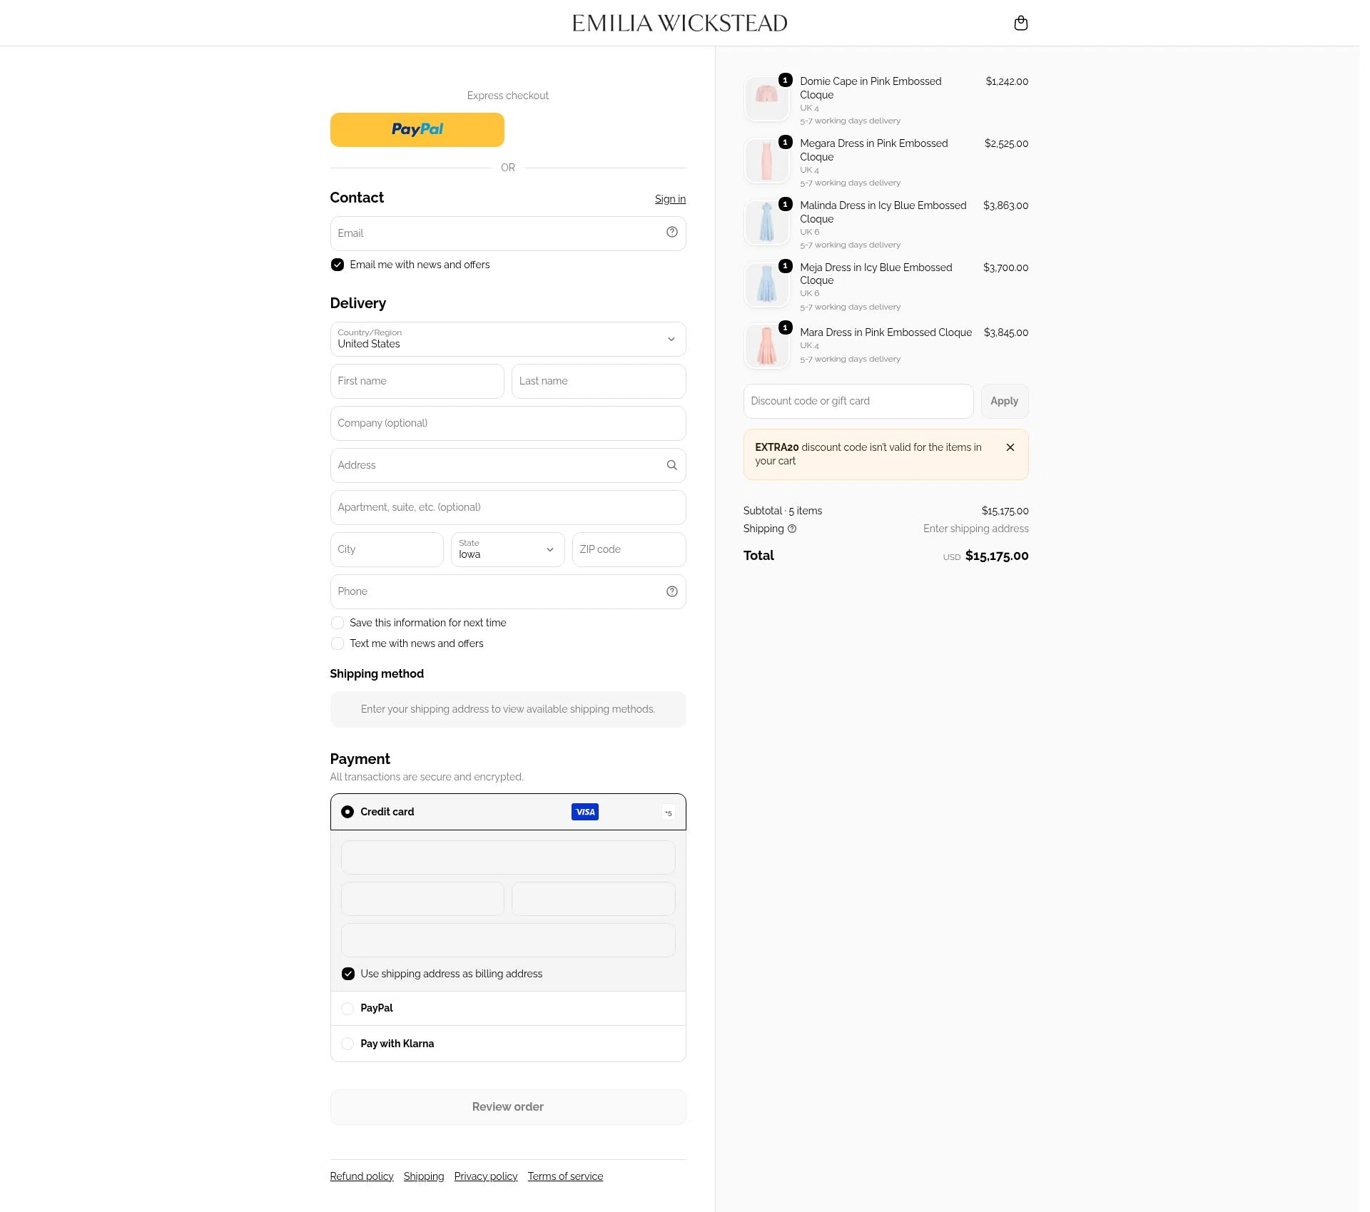
Task: Click the Sign in link
Action: click(670, 199)
